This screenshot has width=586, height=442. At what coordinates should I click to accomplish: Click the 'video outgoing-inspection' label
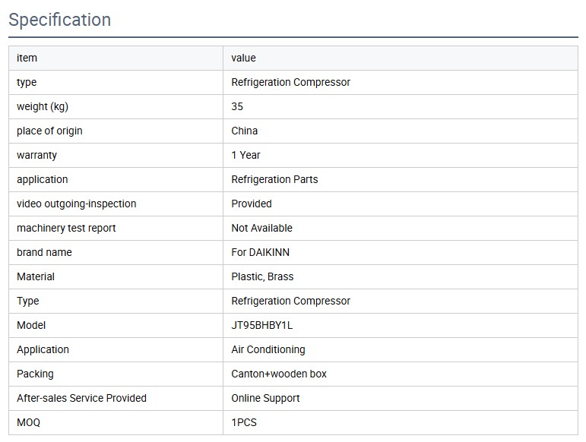tap(77, 204)
